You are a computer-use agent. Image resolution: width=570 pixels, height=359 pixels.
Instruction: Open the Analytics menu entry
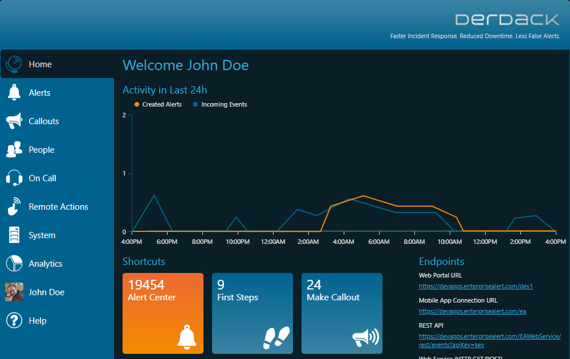[x=57, y=264]
